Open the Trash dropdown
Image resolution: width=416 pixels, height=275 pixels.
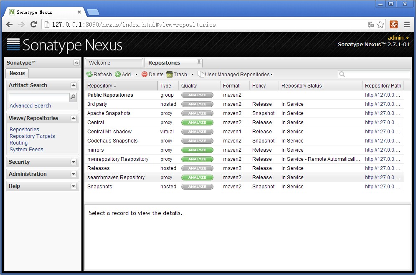180,74
